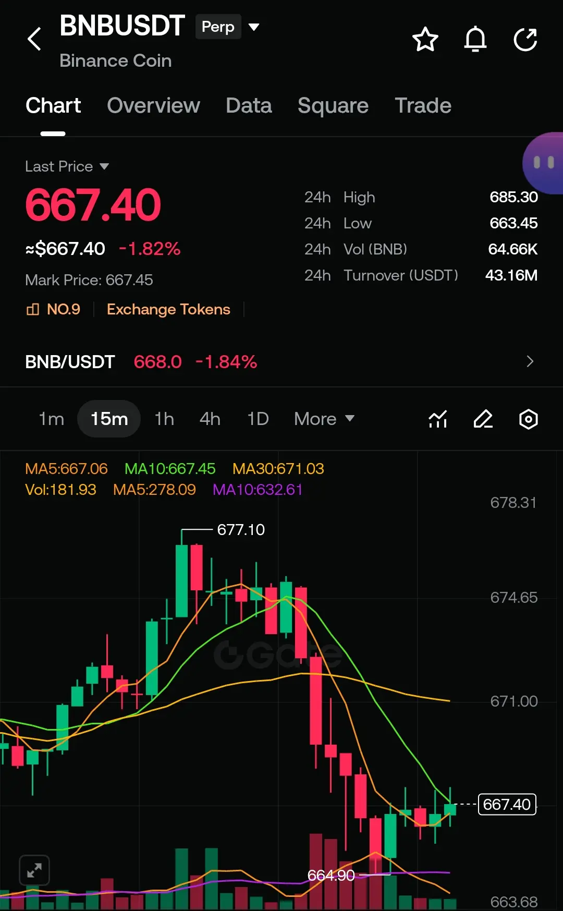Viewport: 563px width, 911px height.
Task: Tap the 674.65 price axis label
Action: [x=513, y=598]
